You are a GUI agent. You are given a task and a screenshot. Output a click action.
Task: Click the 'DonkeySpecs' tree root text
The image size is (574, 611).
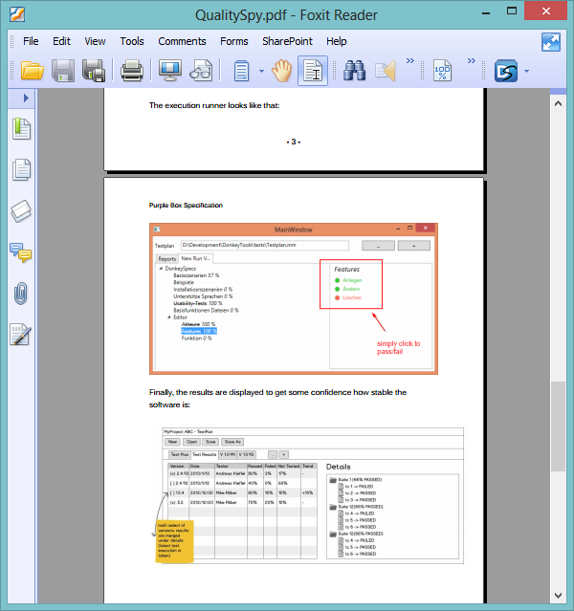pos(181,269)
